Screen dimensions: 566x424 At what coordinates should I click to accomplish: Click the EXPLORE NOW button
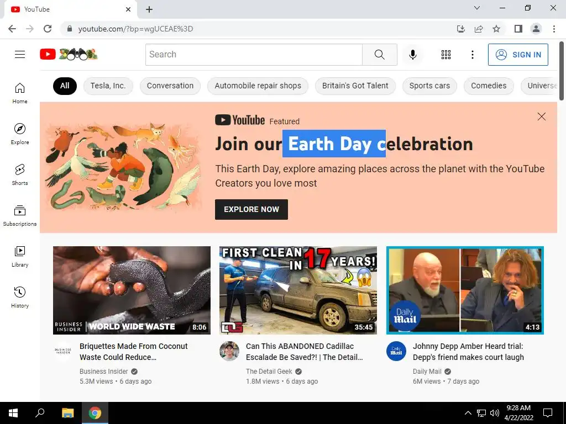click(251, 209)
